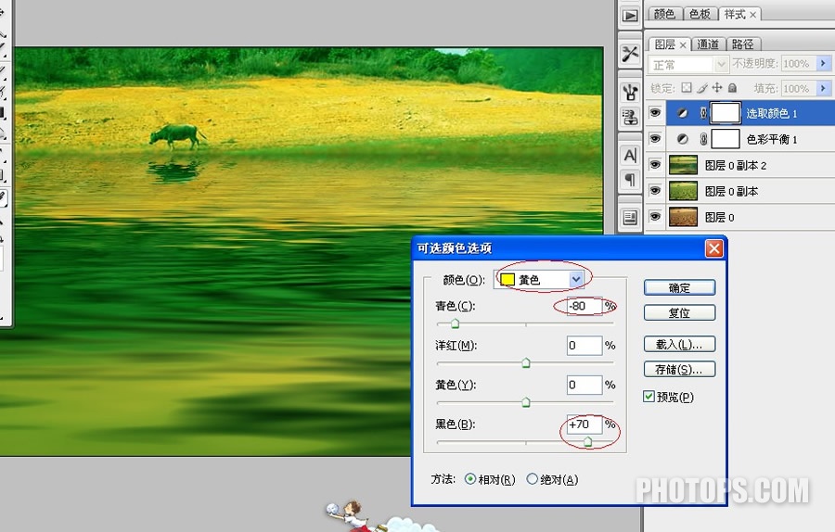Viewport: 835px width, 532px height.
Task: Uncheck the 预览(P) checkbox
Action: tap(649, 397)
